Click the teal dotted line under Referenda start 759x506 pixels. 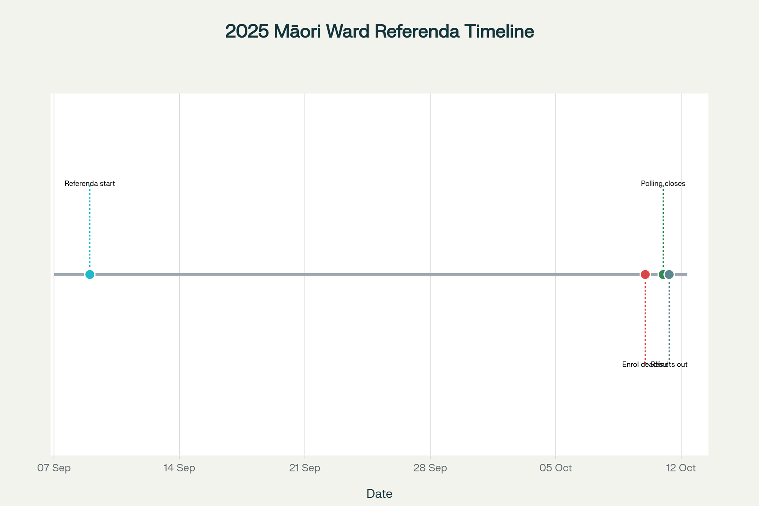point(90,228)
